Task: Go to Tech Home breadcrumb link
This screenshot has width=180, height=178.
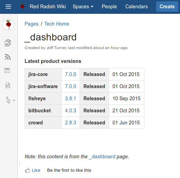Action: (x=57, y=24)
